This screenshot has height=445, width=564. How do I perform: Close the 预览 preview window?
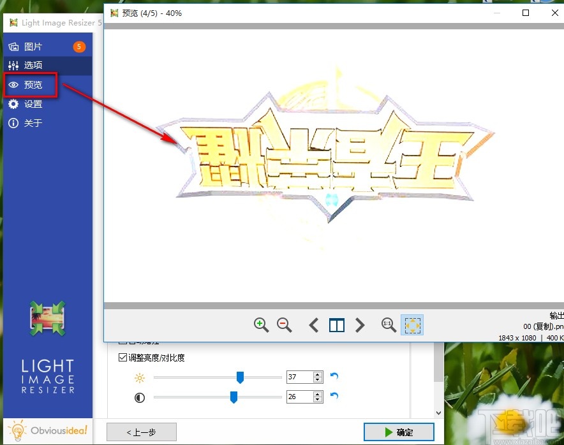pyautogui.click(x=554, y=13)
